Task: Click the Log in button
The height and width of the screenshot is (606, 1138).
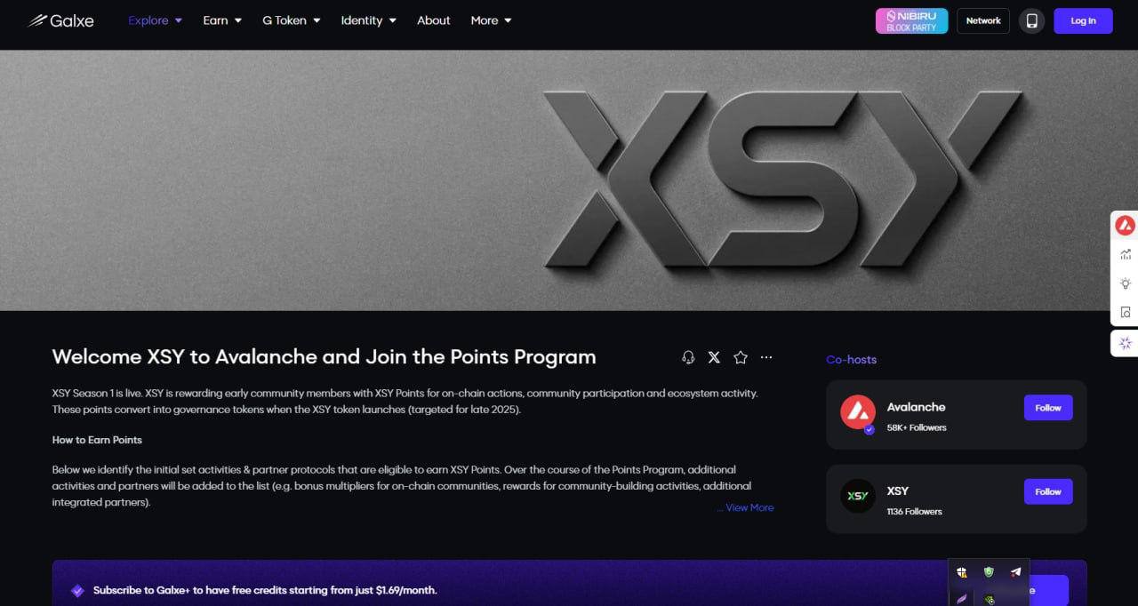Action: (1083, 20)
